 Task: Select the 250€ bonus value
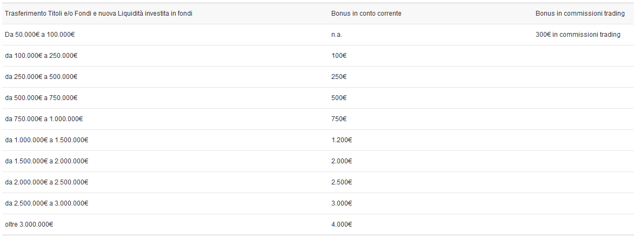[x=339, y=77]
